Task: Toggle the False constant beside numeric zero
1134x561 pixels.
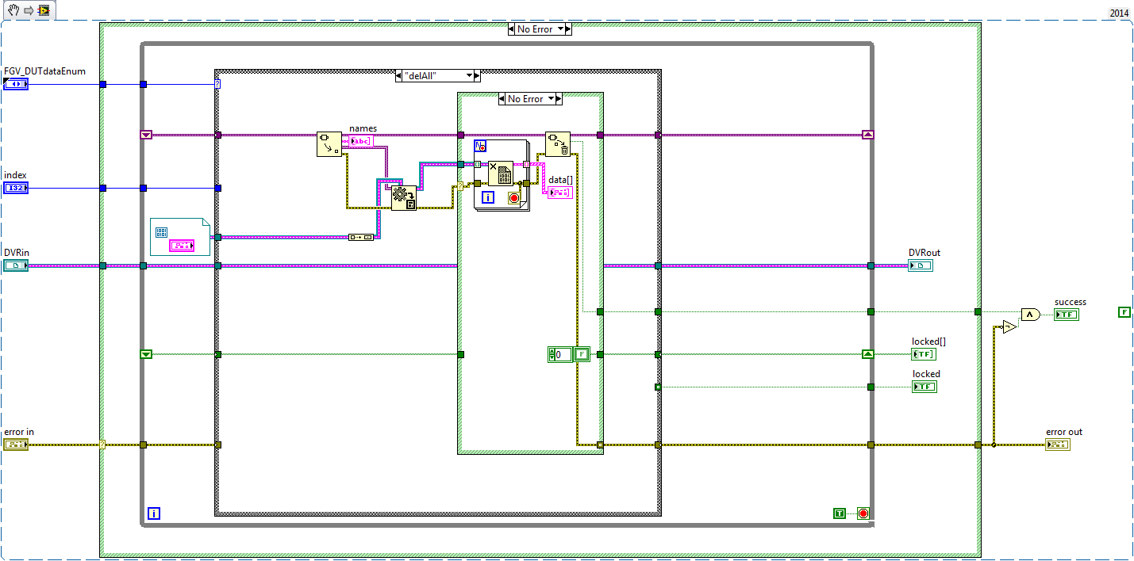Action: 582,354
